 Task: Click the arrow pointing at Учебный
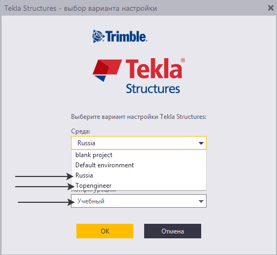click(46, 202)
